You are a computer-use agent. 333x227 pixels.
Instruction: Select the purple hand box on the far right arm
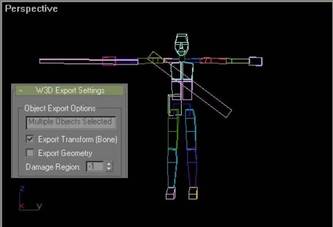[256, 61]
